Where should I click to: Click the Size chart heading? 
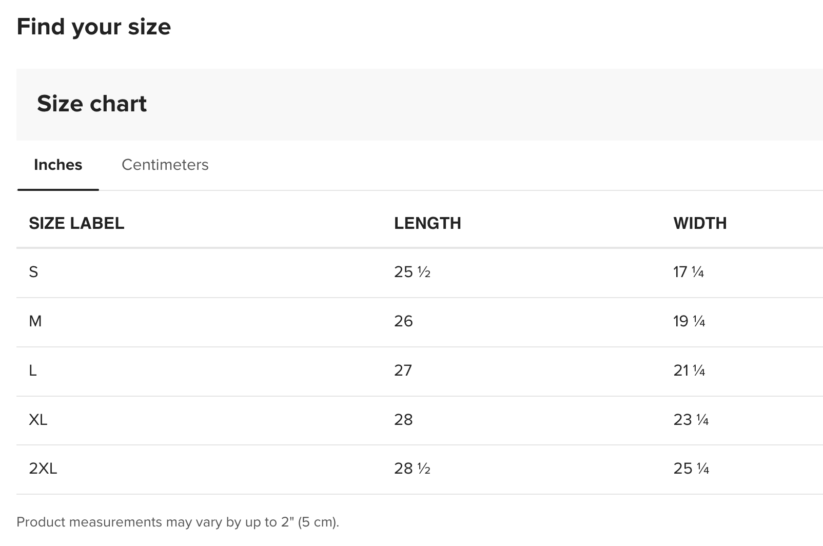[x=92, y=104]
